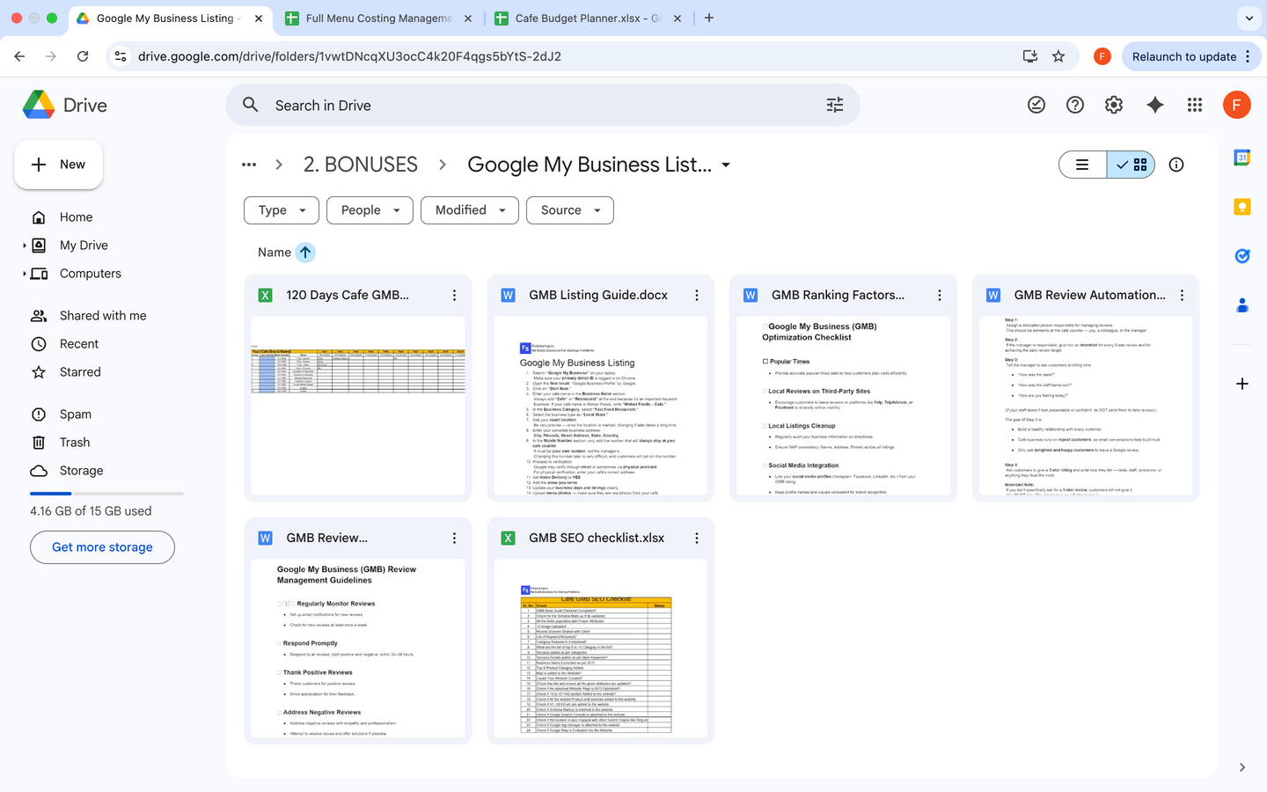Open Google apps grid launcher
This screenshot has height=792, width=1267.
click(1194, 106)
